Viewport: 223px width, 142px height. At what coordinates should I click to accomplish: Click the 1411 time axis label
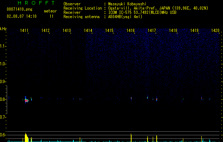tap(24, 31)
